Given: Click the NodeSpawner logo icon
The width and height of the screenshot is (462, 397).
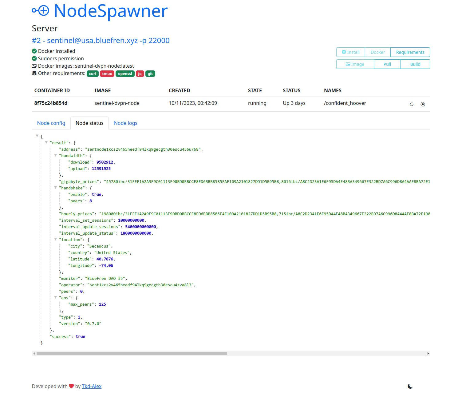Looking at the screenshot, I should [40, 10].
